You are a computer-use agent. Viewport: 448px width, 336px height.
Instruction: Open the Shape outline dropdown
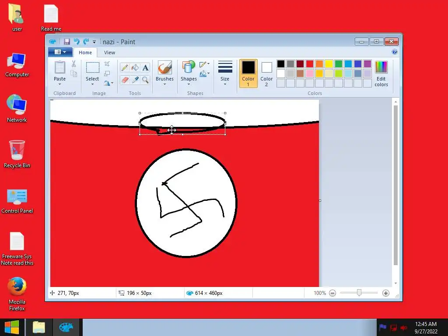(205, 64)
